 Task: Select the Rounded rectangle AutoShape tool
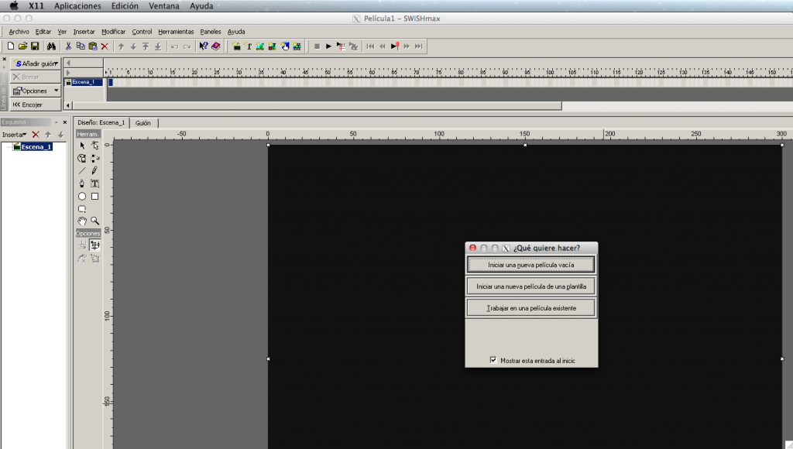82,209
